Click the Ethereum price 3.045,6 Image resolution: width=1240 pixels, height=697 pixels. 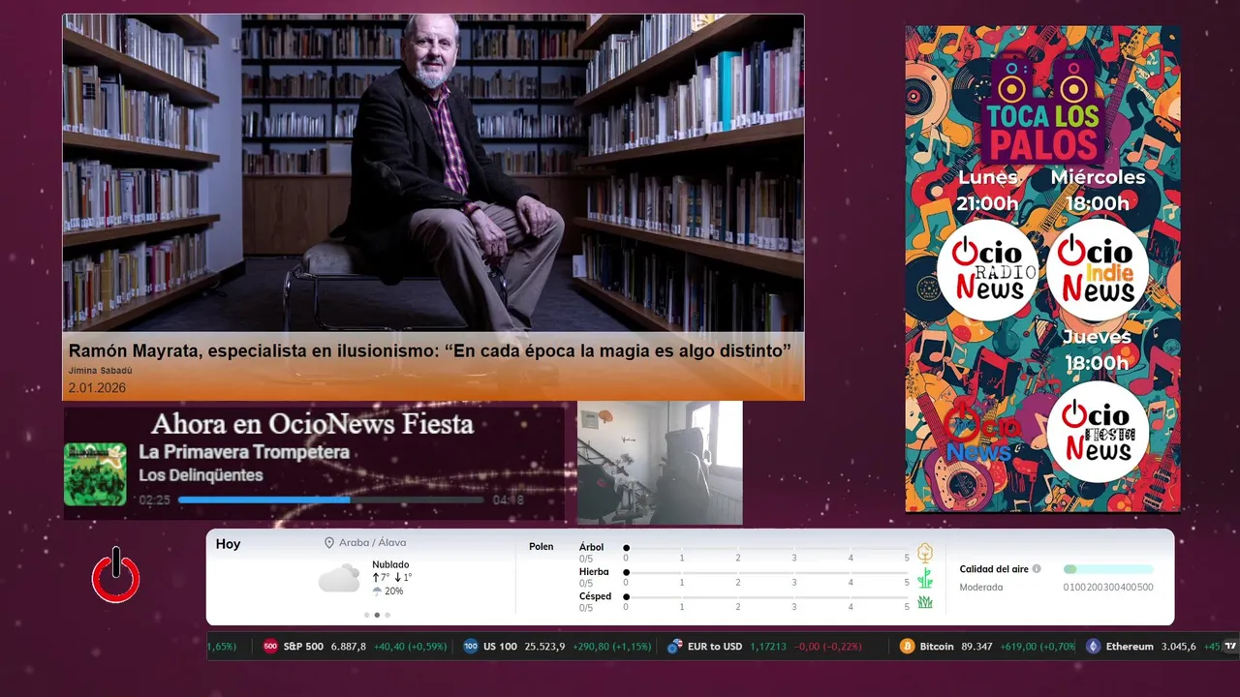(1178, 646)
